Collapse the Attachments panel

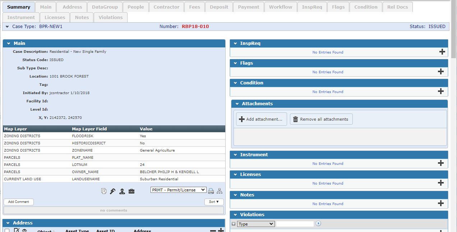237,104
